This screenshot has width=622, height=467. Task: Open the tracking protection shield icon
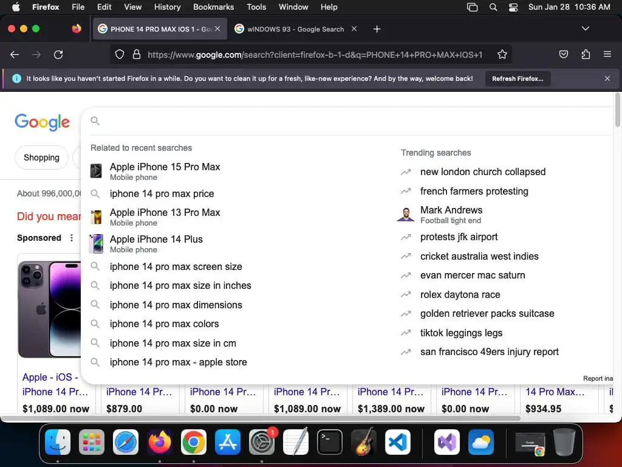[x=120, y=54]
